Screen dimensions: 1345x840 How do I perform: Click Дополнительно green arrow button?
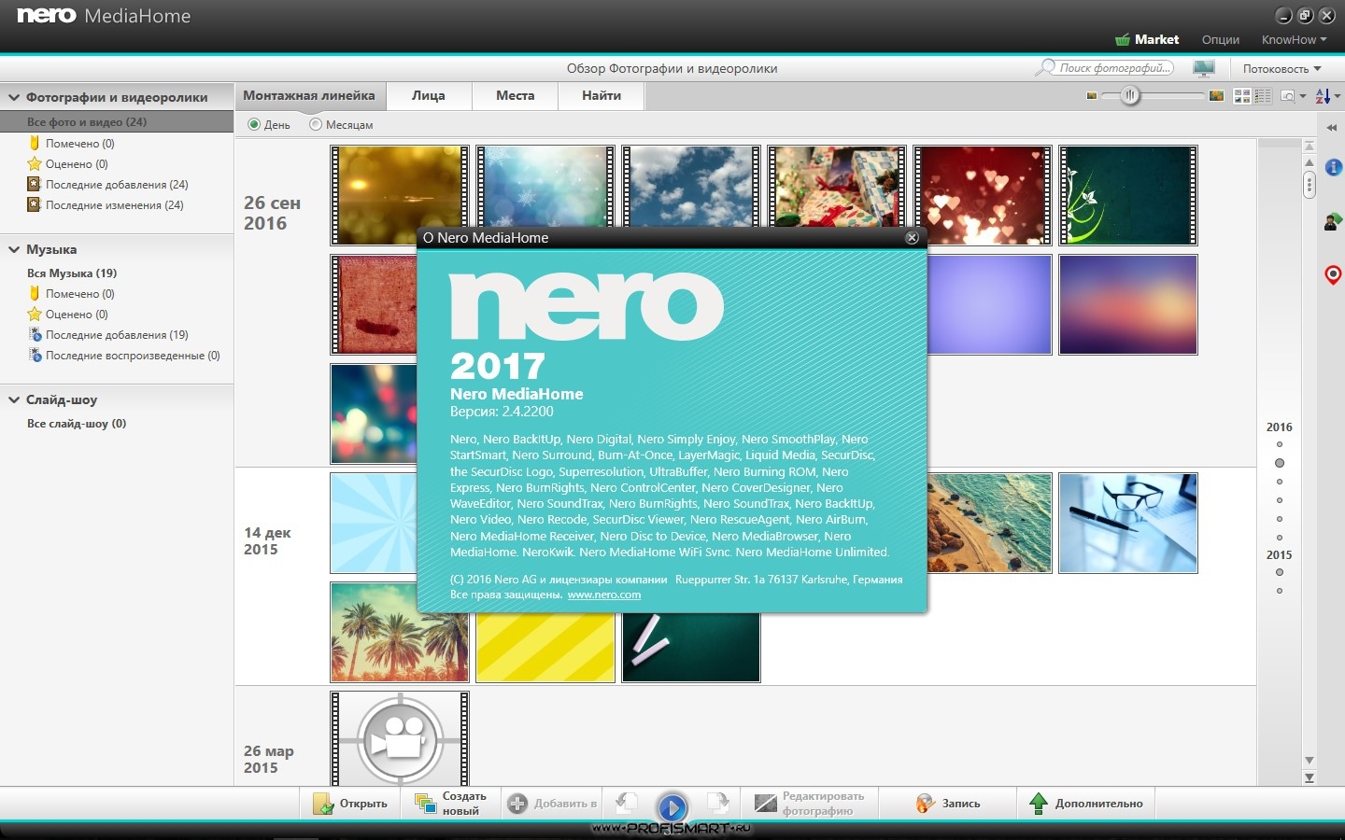pos(1087,804)
